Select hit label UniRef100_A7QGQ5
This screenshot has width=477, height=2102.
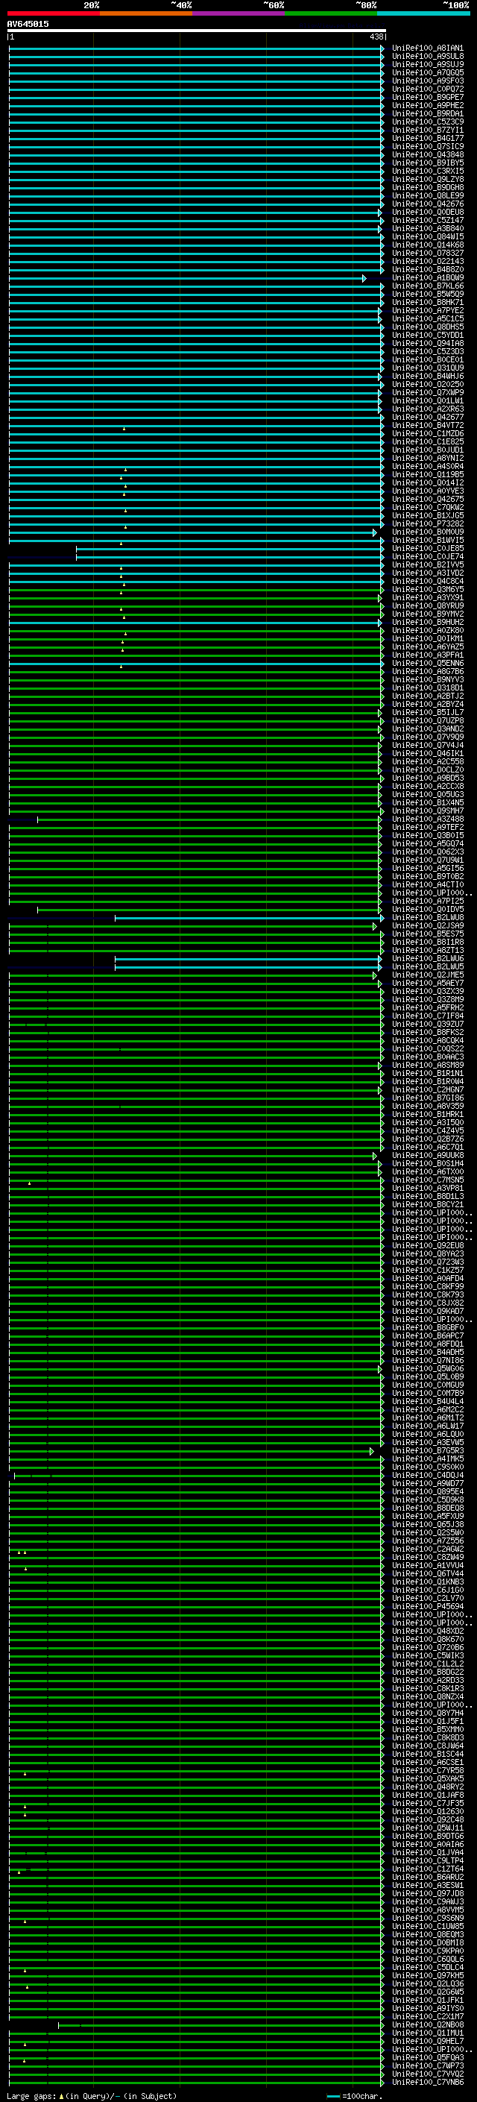tap(428, 72)
